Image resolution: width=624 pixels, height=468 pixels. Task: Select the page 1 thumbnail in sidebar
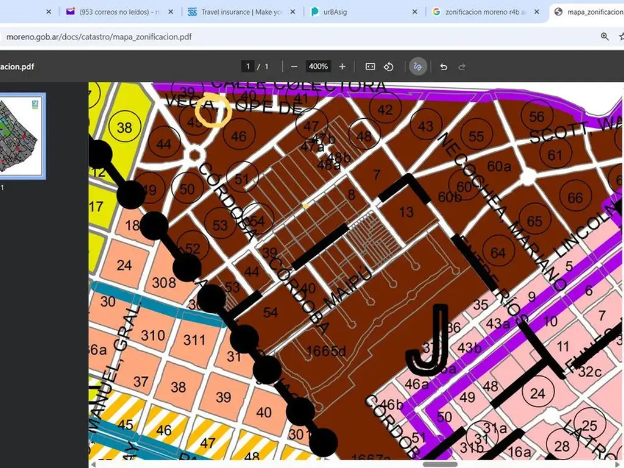(23, 136)
